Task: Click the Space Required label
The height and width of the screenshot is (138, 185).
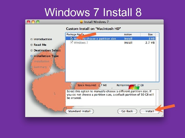Action: pyautogui.click(x=87, y=85)
